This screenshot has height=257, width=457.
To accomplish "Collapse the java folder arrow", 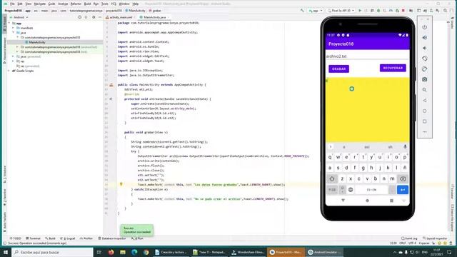I will tap(14, 33).
